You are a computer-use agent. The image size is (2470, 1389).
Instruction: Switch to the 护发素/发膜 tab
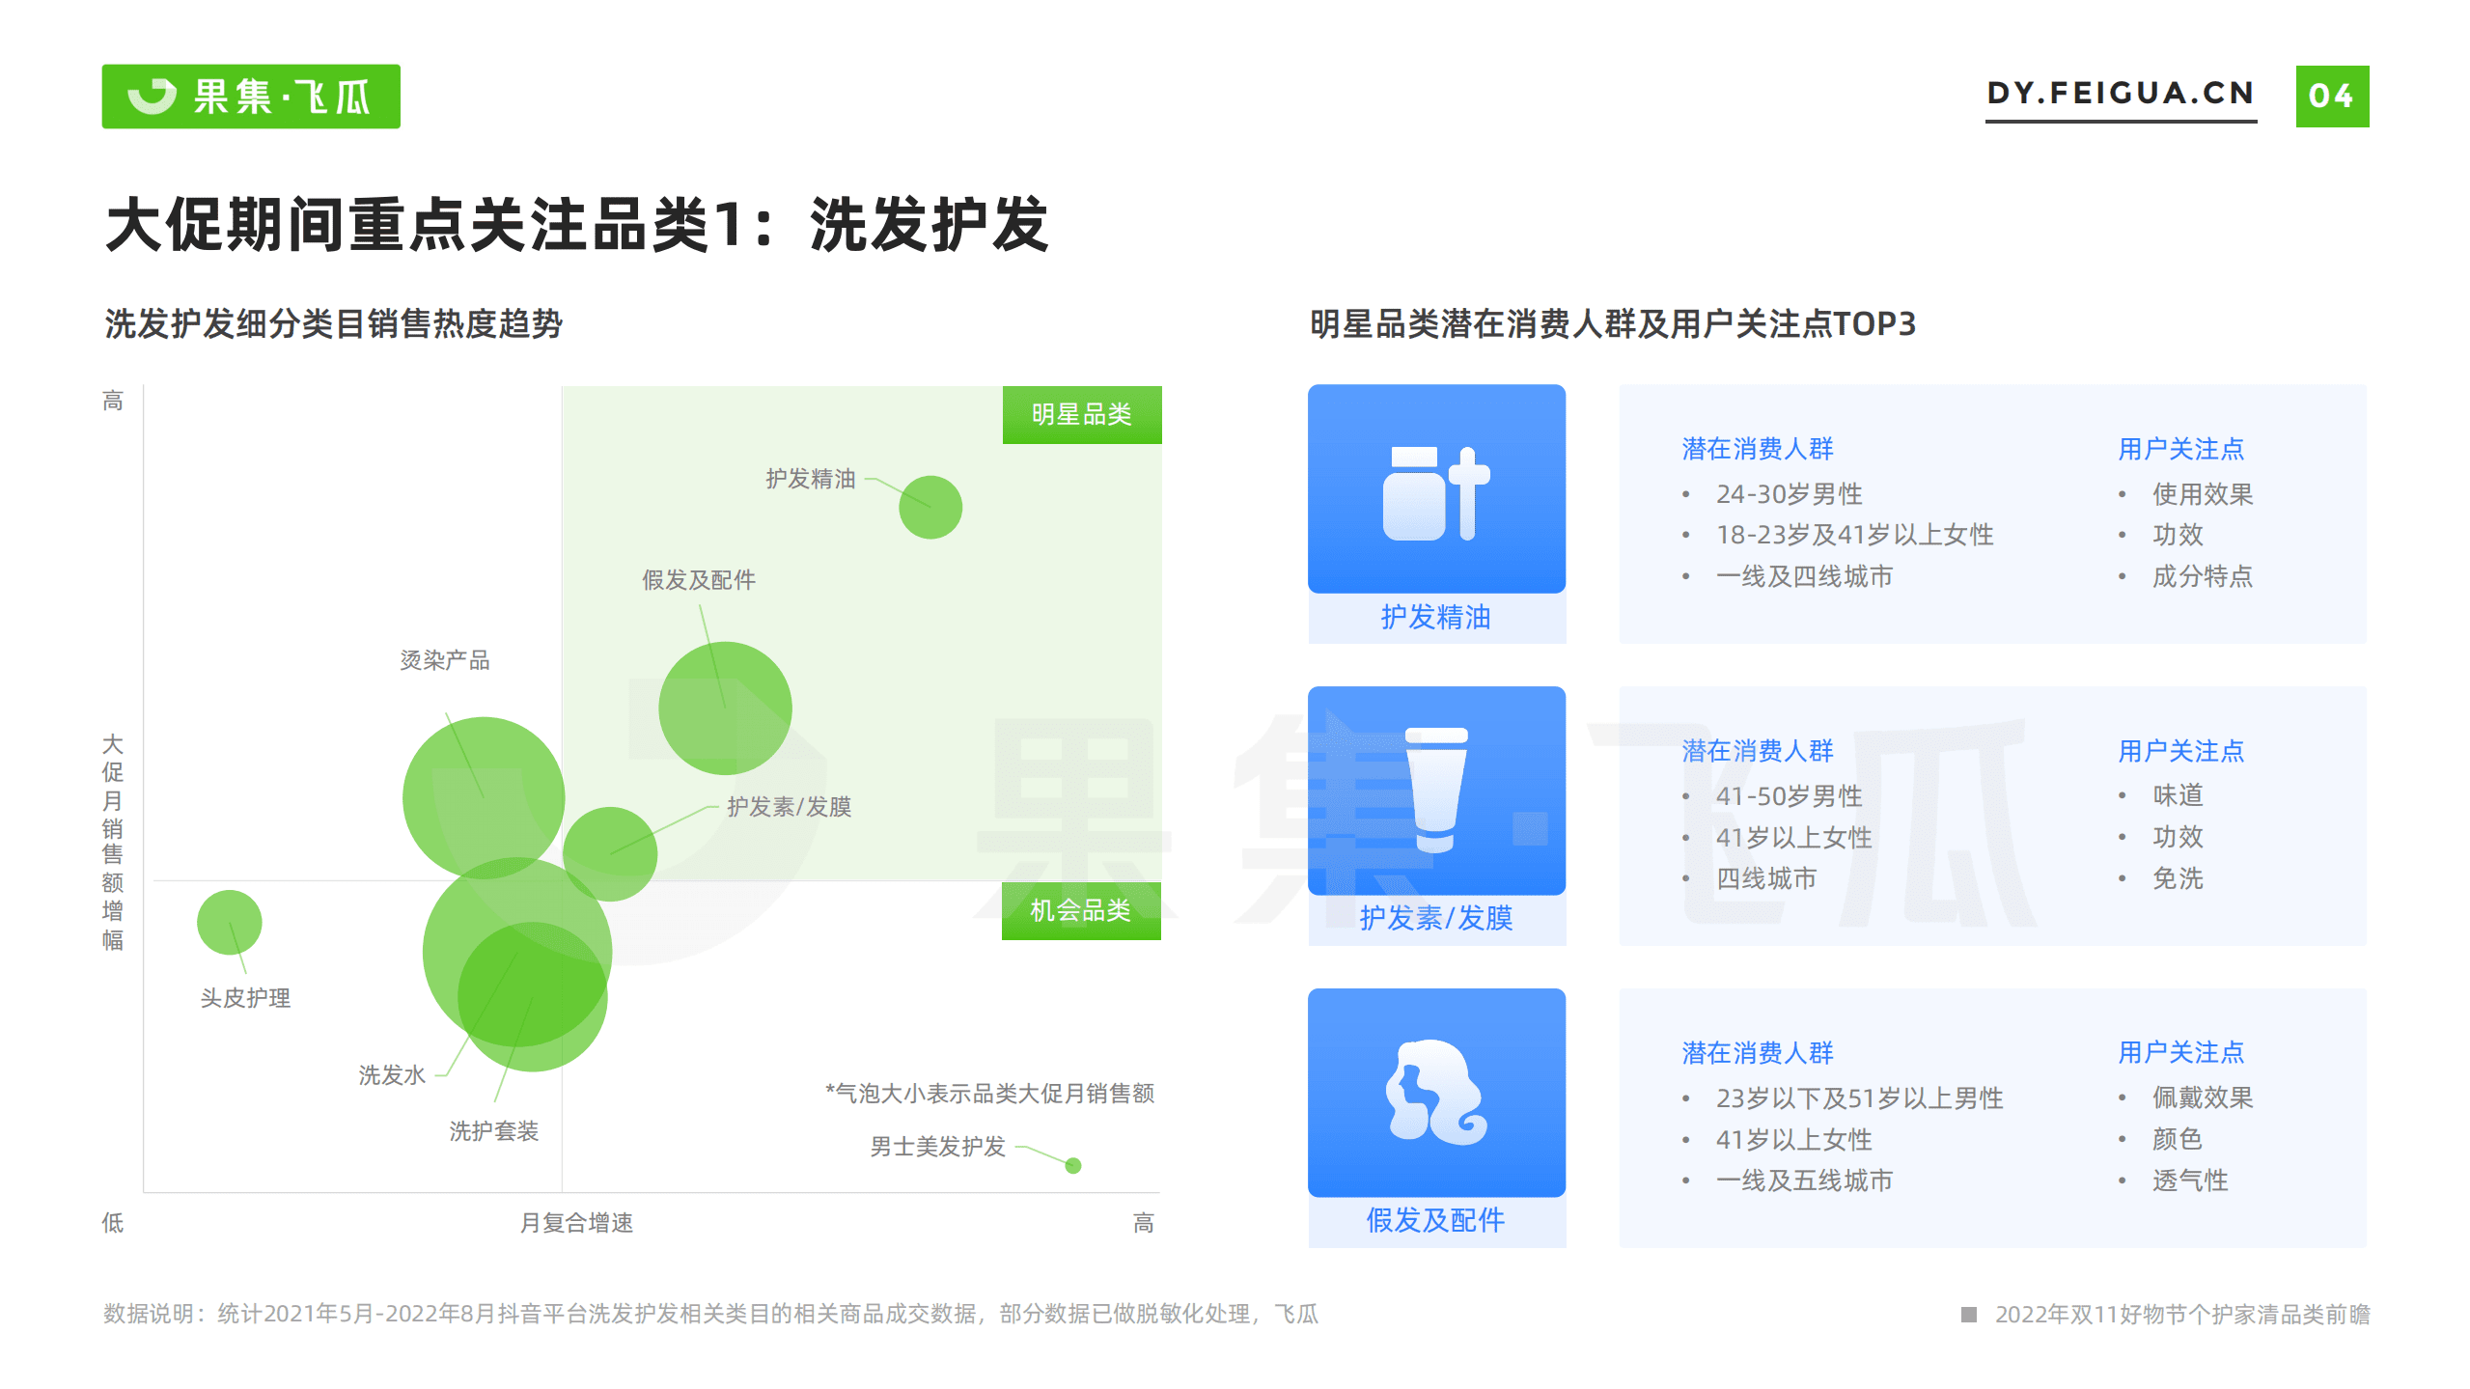click(x=1436, y=920)
